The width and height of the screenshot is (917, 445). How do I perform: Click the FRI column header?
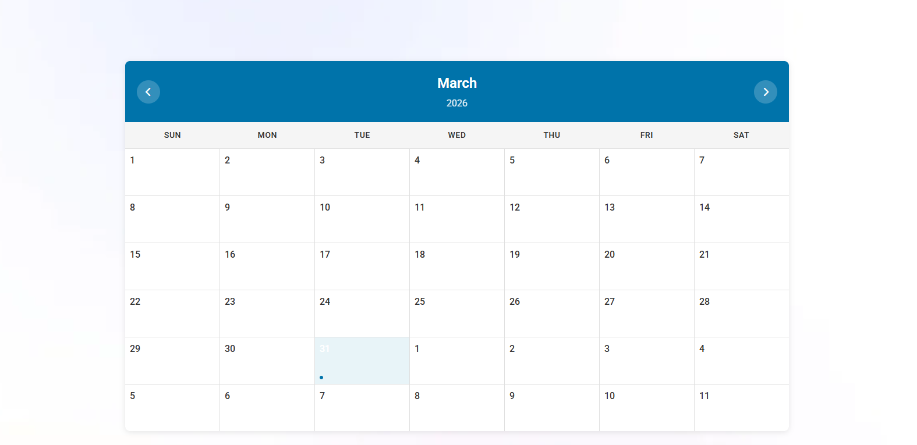[647, 135]
